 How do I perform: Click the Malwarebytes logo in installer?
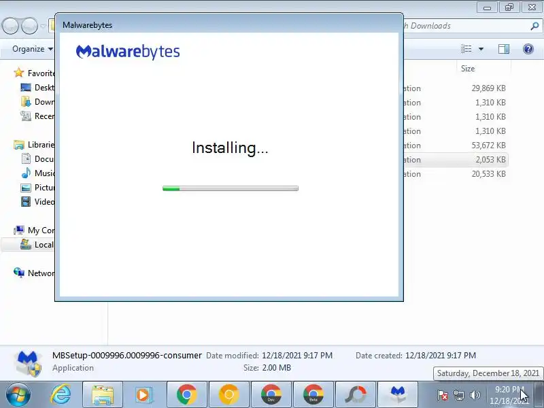tap(128, 52)
